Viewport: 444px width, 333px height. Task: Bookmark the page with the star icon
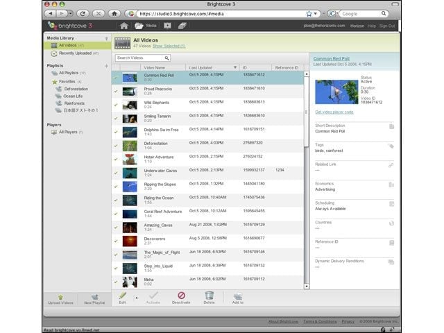(x=309, y=14)
